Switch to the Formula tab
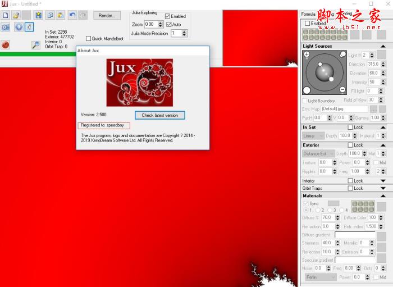The width and height of the screenshot is (393, 287). click(308, 14)
